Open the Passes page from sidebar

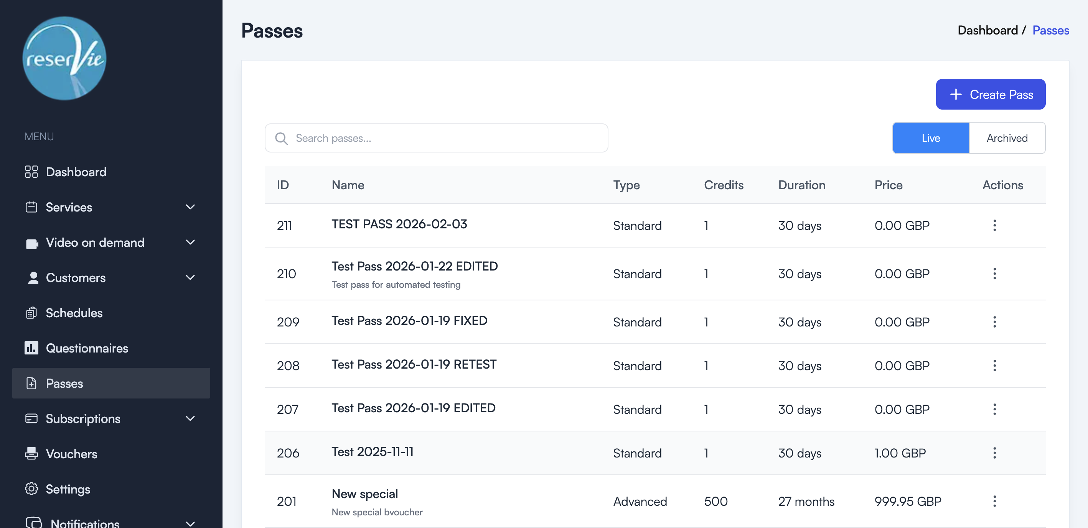[64, 383]
